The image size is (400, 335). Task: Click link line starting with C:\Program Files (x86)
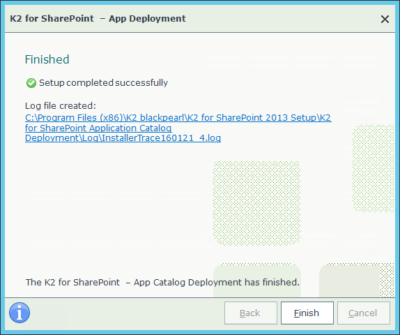click(178, 117)
